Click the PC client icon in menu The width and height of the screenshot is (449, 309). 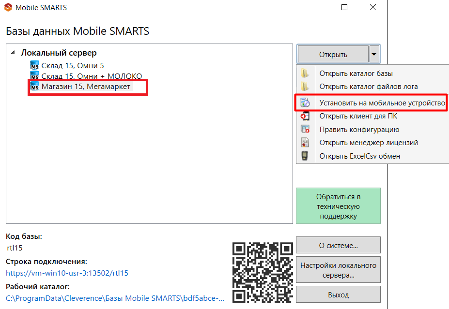click(x=305, y=116)
